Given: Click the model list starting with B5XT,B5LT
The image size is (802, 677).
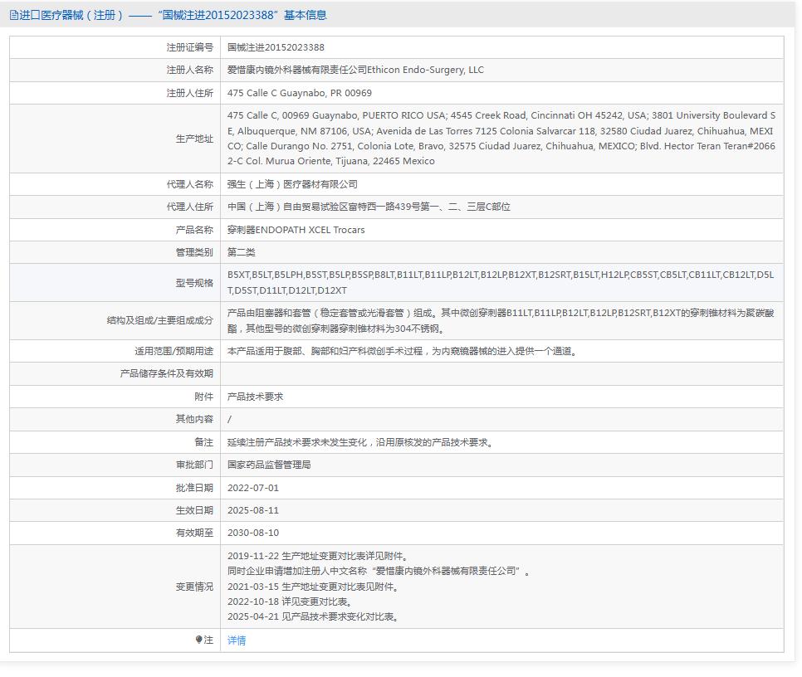Looking at the screenshot, I should (501, 283).
